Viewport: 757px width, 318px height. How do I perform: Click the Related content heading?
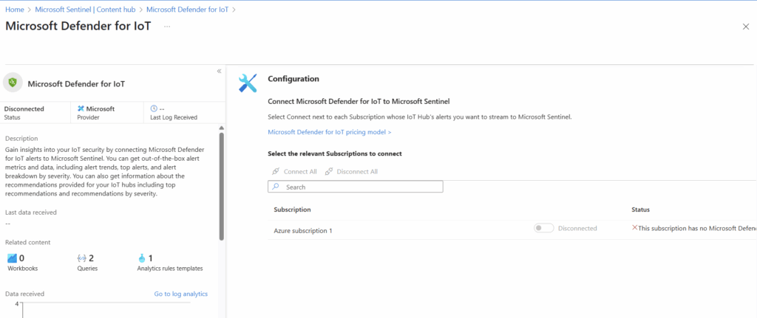pos(27,242)
